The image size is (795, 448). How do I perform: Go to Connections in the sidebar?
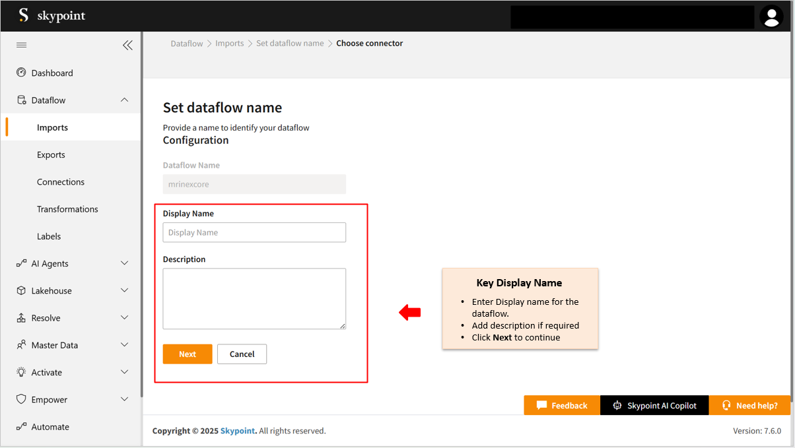click(x=61, y=182)
